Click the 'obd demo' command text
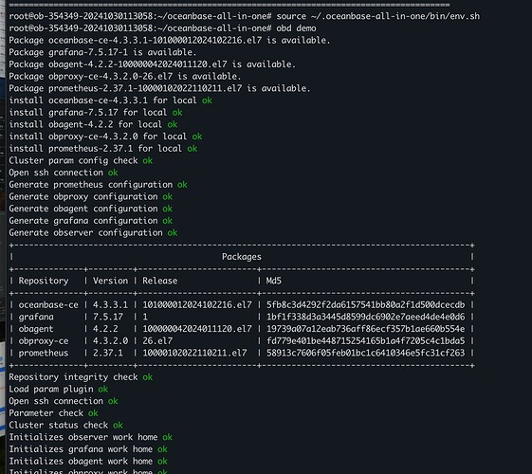The width and height of the screenshot is (532, 474). click(x=296, y=28)
